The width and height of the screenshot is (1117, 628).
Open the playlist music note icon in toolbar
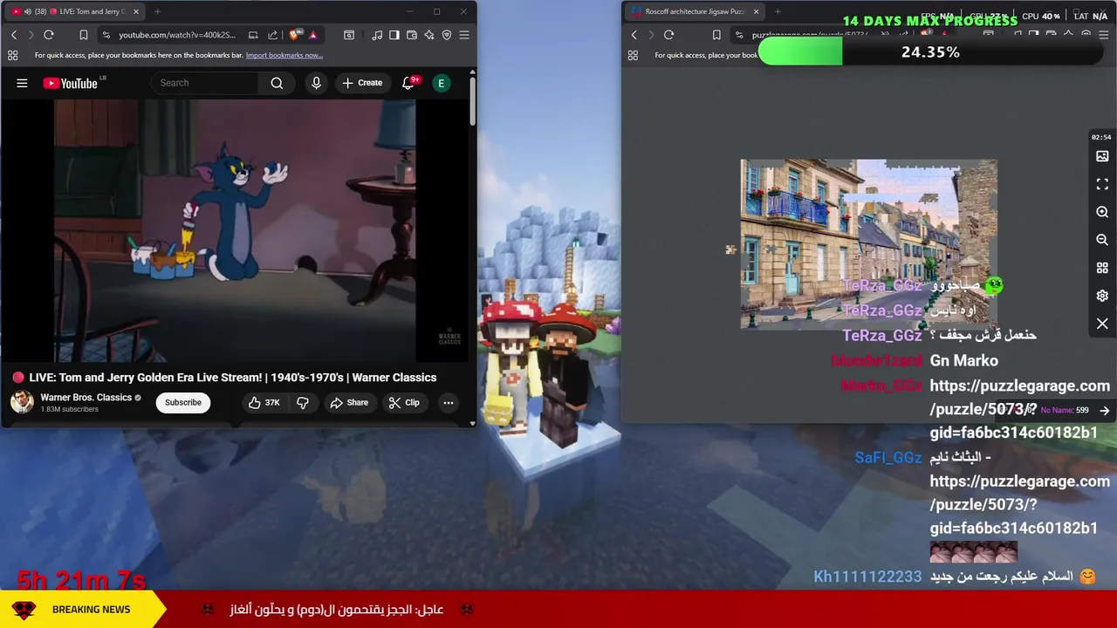[x=377, y=35]
